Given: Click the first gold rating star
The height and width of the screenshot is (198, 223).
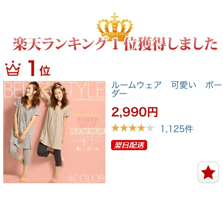Looking at the screenshot, I should tap(115, 128).
